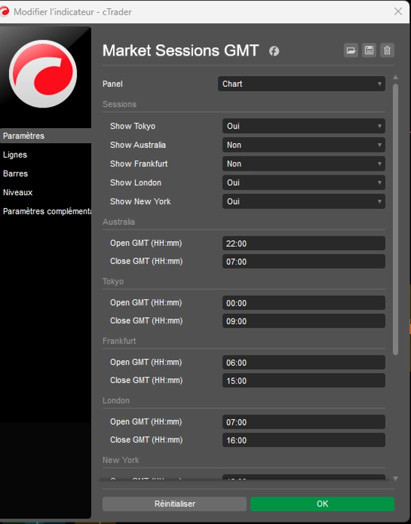Click the Close GMT label under London
This screenshot has width=411, height=524.
click(x=147, y=440)
